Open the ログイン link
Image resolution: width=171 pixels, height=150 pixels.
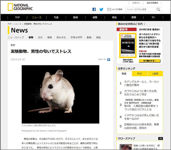tap(136, 3)
